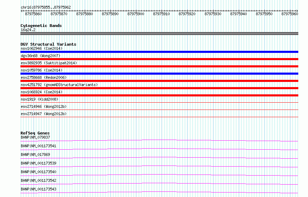Click the RefSeq Genes track title
This screenshot has width=308, height=197.
pyautogui.click(x=35, y=133)
